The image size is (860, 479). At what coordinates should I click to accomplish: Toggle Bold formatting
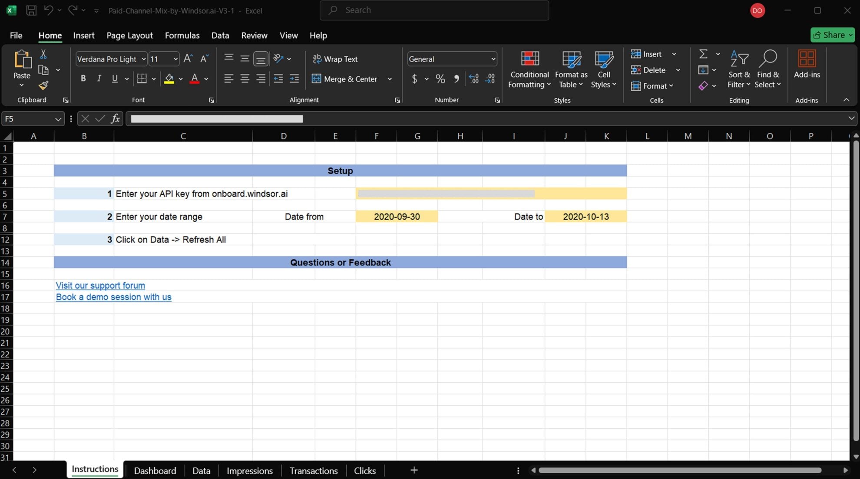pyautogui.click(x=83, y=79)
